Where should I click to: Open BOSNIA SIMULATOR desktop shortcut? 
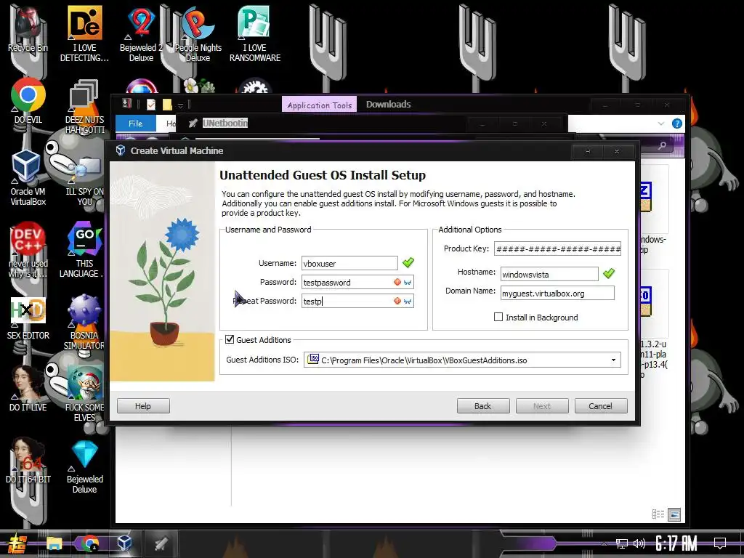click(84, 323)
